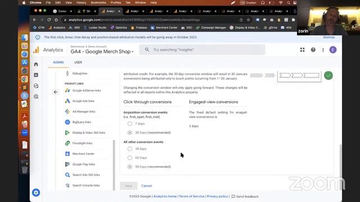Open the account avatar E

point(333,50)
